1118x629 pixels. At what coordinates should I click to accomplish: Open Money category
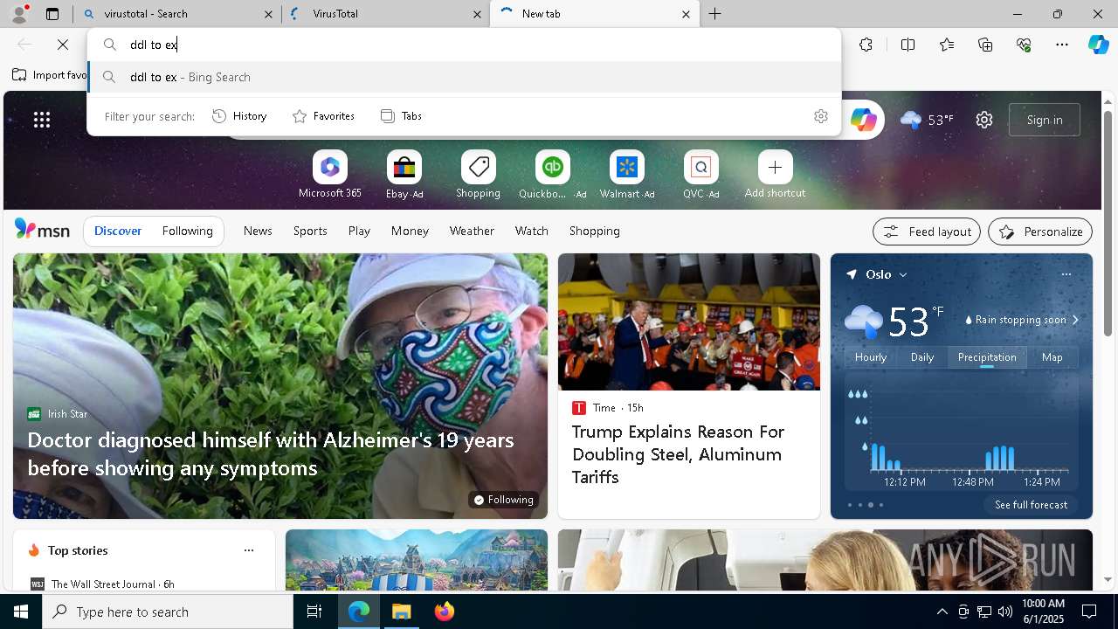pos(410,231)
